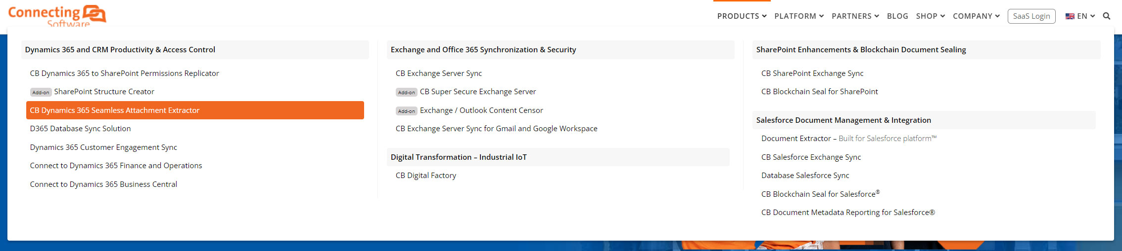Image resolution: width=1122 pixels, height=251 pixels.
Task: Open the EN language selector
Action: coord(1080,16)
